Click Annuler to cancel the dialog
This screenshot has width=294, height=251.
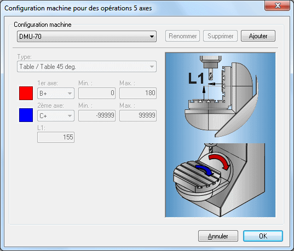point(218,236)
